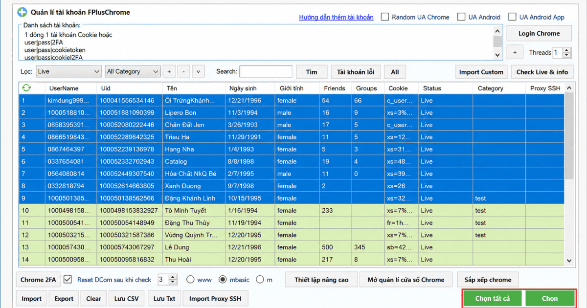Image resolution: width=587 pixels, height=308 pixels.
Task: Choose the m radio option
Action: 260,280
